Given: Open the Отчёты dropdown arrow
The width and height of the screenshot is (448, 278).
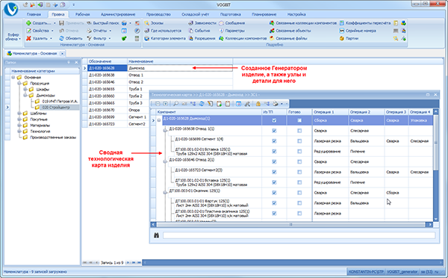Looking at the screenshot, I should click(x=111, y=31).
